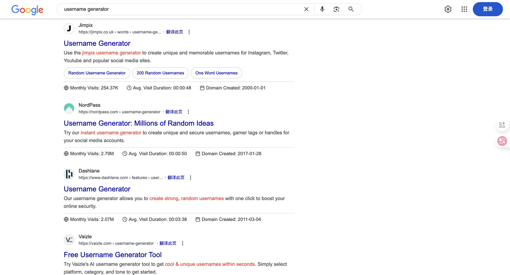Select the Random Username Generator chip
The image size is (510, 275).
[x=97, y=73]
